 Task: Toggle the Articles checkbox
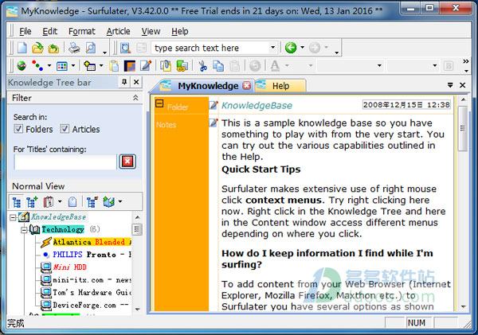click(x=65, y=129)
